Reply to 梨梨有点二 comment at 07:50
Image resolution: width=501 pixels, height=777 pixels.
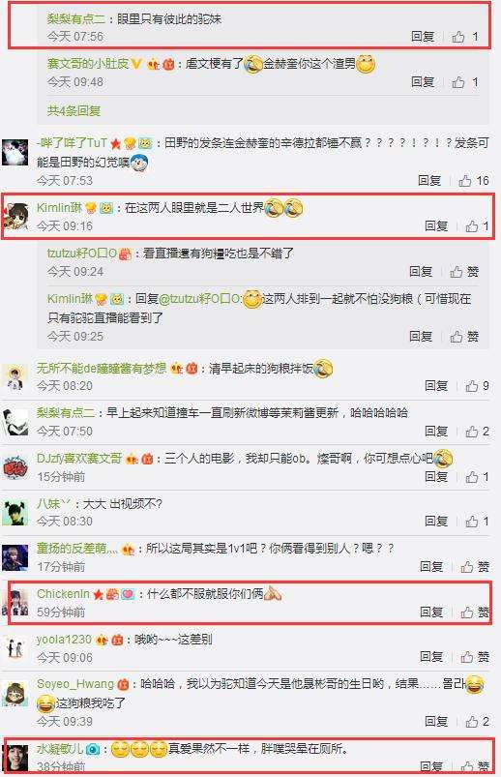coord(436,432)
